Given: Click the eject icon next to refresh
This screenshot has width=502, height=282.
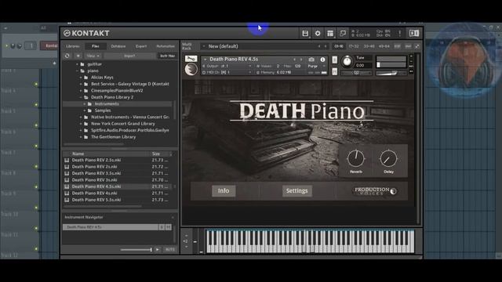Looking at the screenshot, I should click(x=78, y=56).
